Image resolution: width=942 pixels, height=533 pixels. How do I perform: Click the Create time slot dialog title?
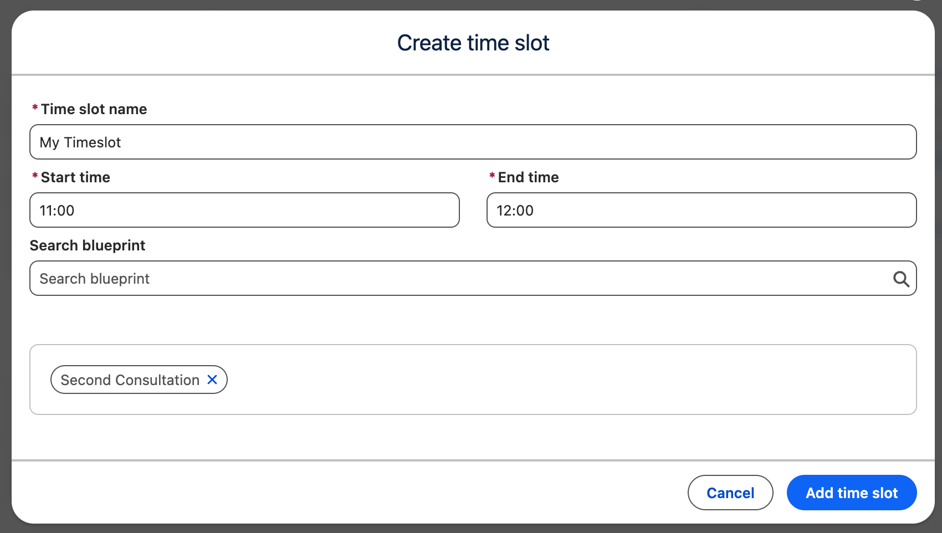tap(473, 42)
